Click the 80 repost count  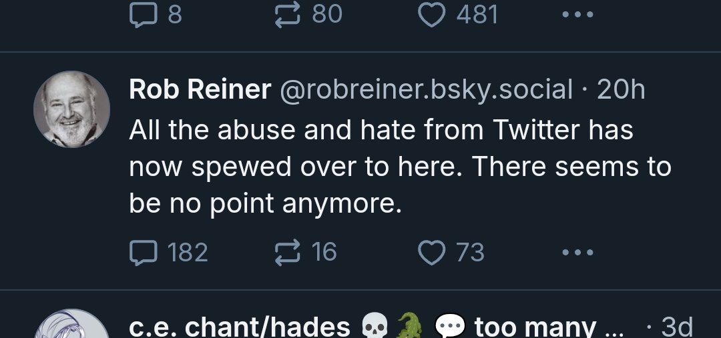pos(326,13)
